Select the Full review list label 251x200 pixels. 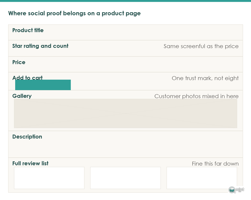click(30, 163)
